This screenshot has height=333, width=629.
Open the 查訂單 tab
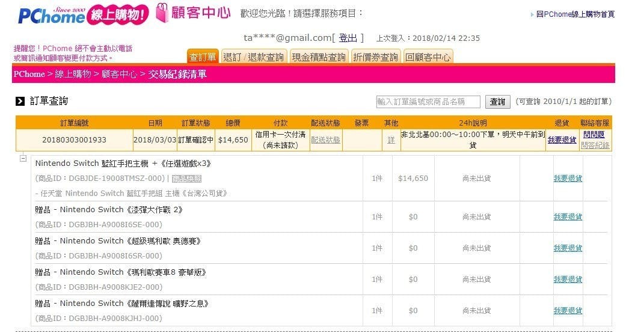click(203, 57)
